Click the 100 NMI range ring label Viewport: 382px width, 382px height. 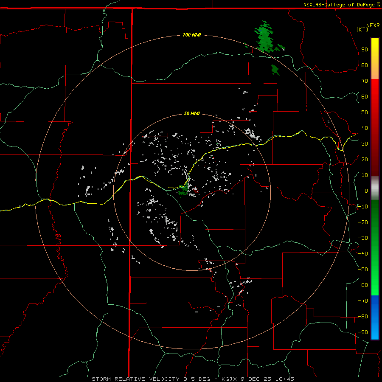coord(192,35)
